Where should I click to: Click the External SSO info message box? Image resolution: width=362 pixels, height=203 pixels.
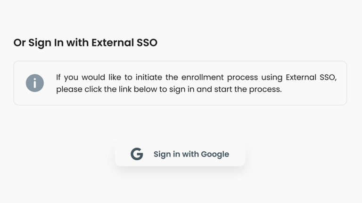click(180, 83)
